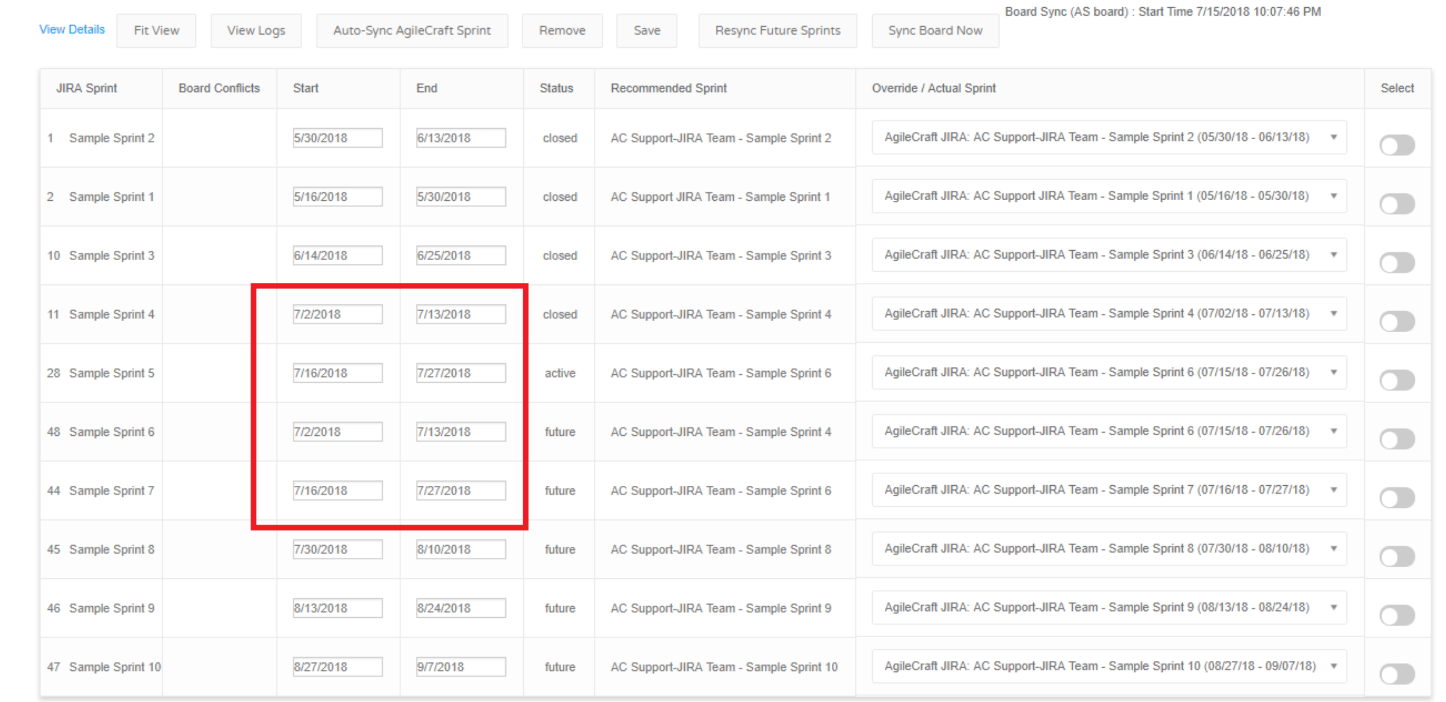The image size is (1446, 702).
Task: Expand override dropdown for Sample Sprint 10
Action: pyautogui.click(x=1109, y=666)
